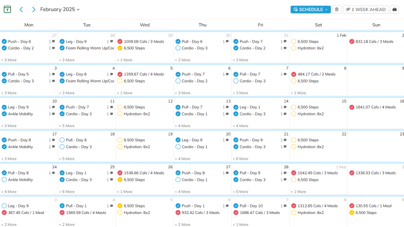
Task: Open comment icon on Push - Day 6
Action: tap(53, 41)
